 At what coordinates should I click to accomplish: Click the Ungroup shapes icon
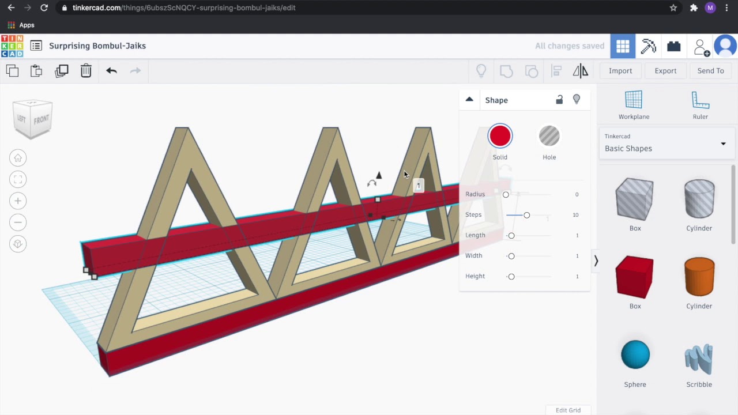click(532, 71)
